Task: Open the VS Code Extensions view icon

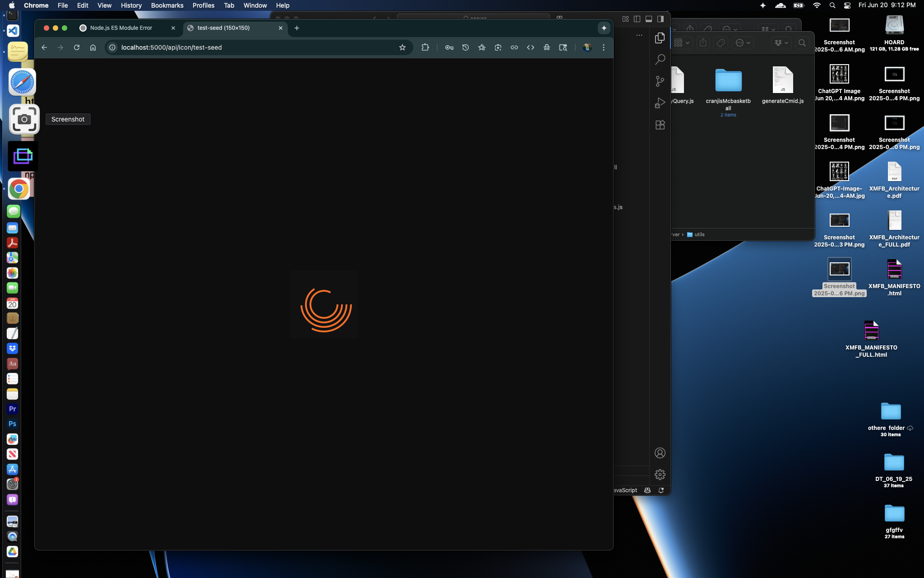Action: [660, 125]
